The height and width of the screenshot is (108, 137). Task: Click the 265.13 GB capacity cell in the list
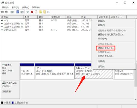[86, 21]
